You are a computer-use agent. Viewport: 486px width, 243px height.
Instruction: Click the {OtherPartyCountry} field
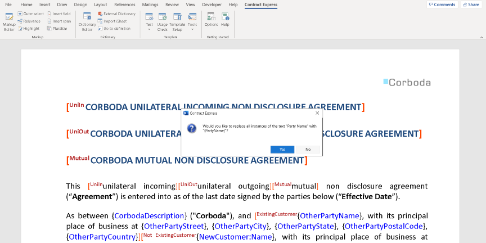tap(102, 237)
